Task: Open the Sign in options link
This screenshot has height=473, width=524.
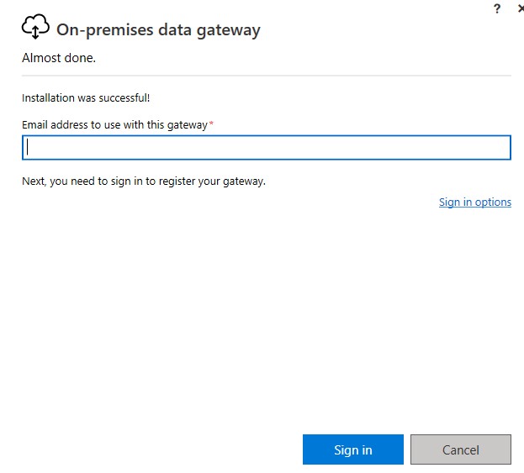Action: tap(474, 202)
